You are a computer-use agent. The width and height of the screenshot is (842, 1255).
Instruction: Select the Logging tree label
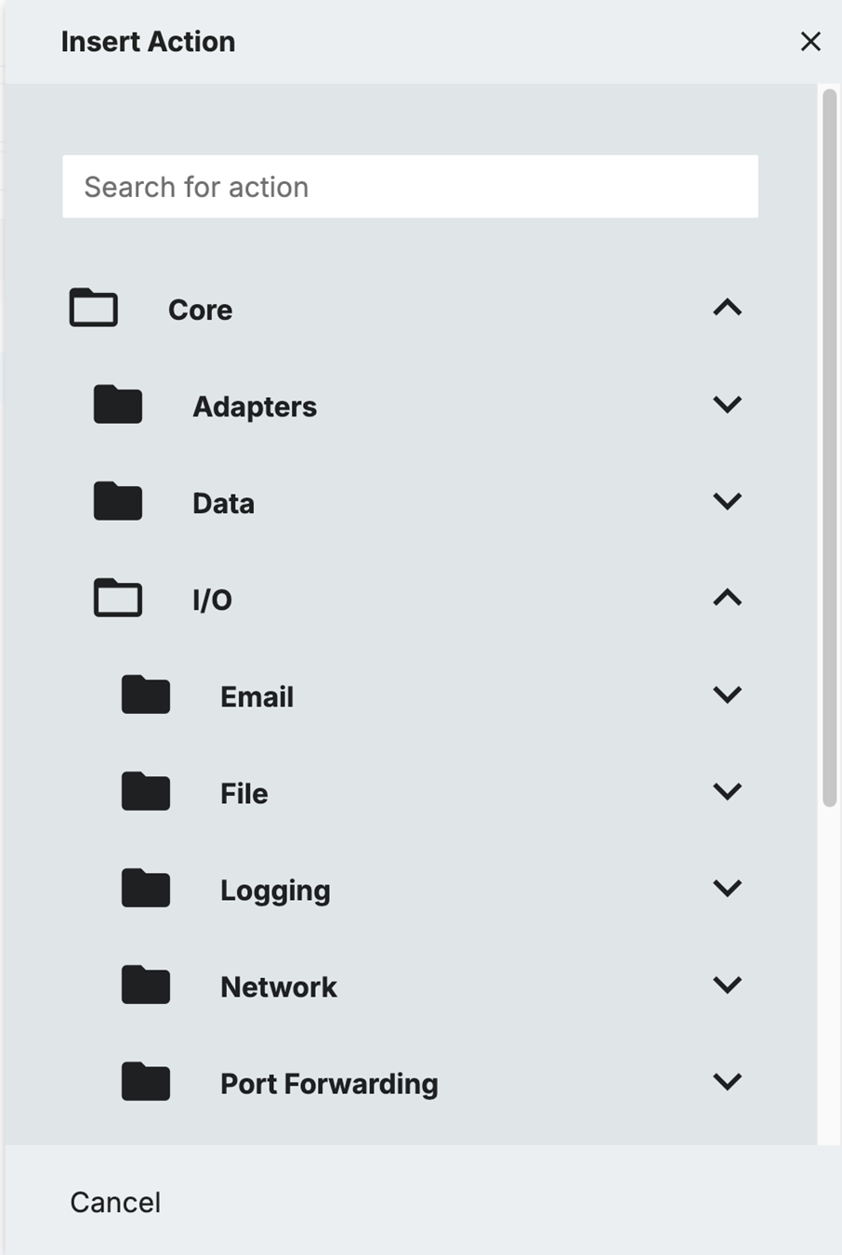(x=275, y=891)
